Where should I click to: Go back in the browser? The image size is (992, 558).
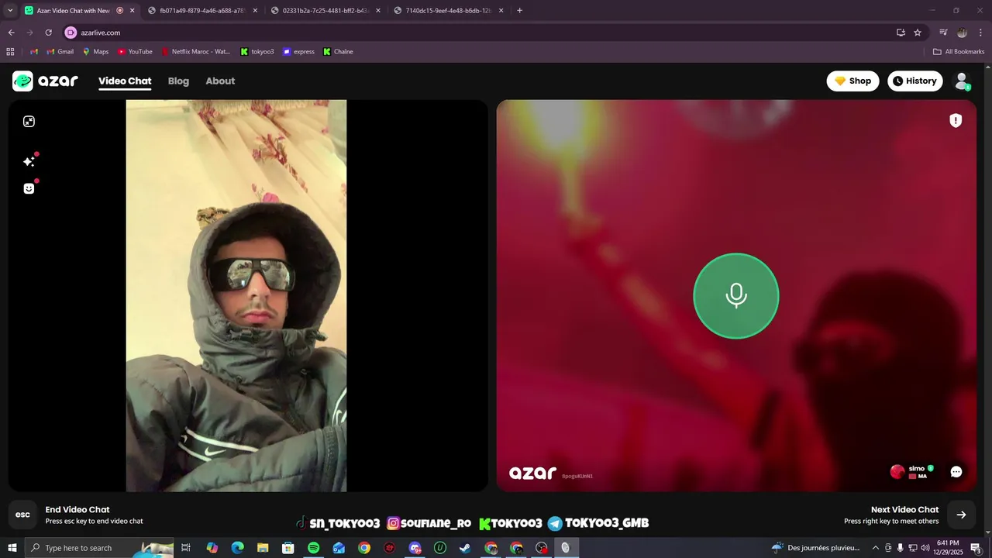11,33
